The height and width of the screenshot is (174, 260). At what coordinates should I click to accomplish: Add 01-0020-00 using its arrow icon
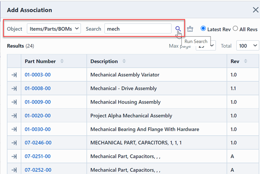14,116
